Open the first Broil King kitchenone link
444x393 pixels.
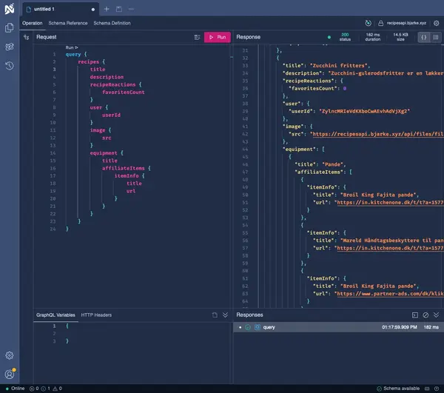point(390,203)
